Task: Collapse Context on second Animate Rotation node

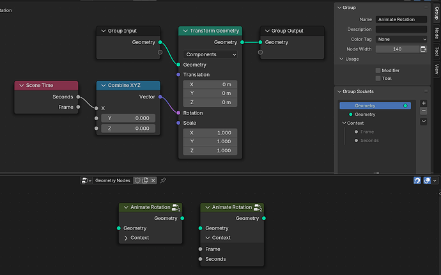Action: click(208, 238)
